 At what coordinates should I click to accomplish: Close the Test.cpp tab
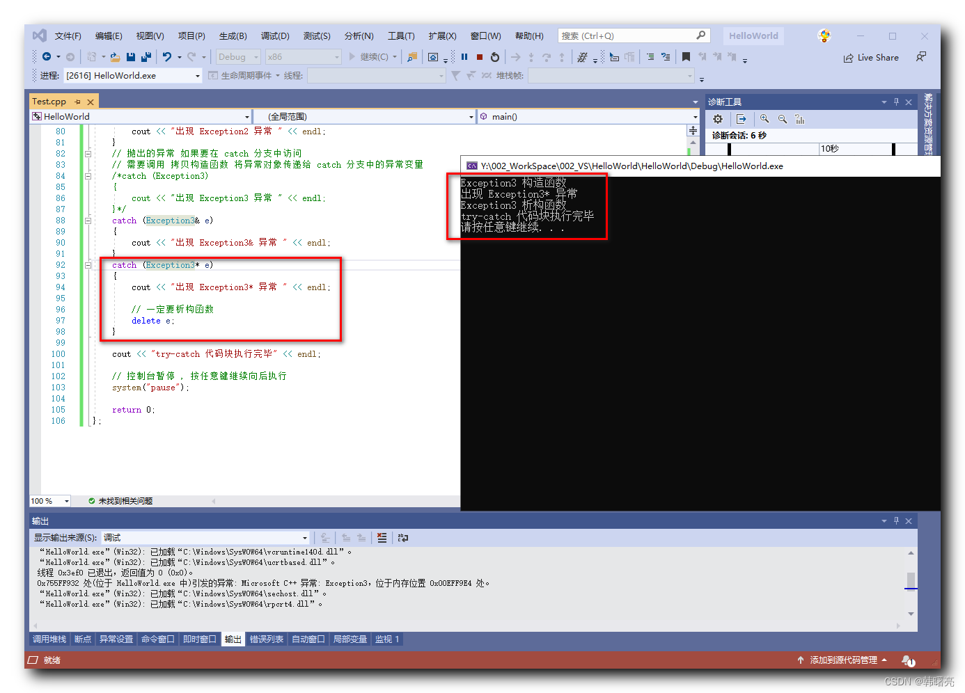coord(91,102)
